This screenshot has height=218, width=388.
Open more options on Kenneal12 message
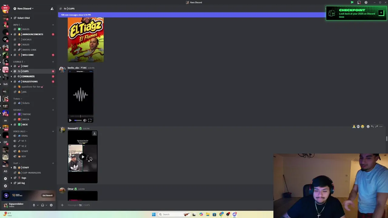point(381,127)
